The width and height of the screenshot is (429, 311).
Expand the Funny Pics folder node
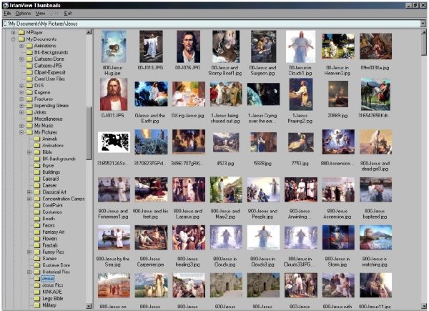click(29, 252)
